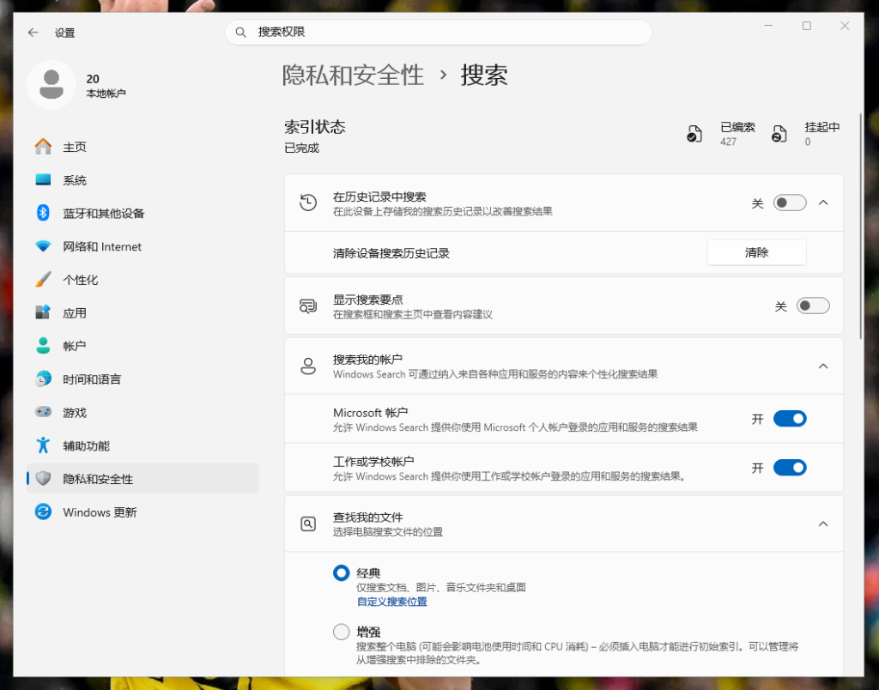The width and height of the screenshot is (879, 690).
Task: Click the 挂起中 pending document icon
Action: click(779, 134)
